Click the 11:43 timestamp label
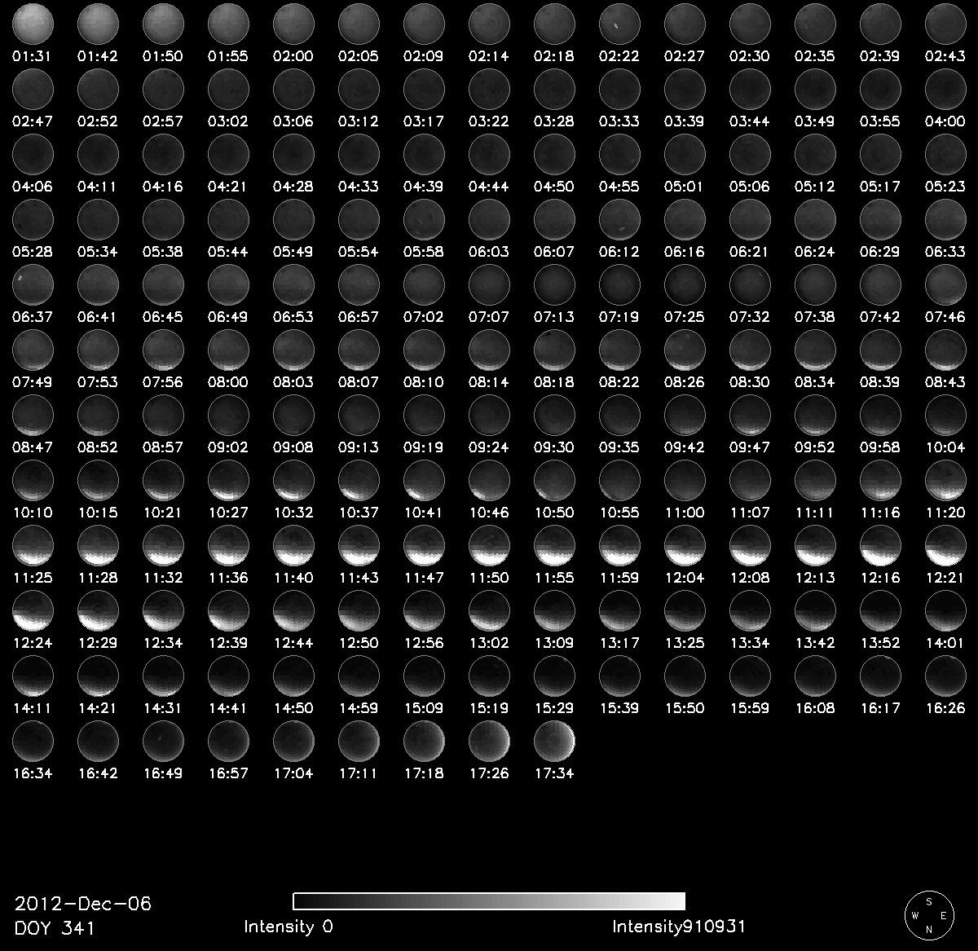The height and width of the screenshot is (951, 978). [x=359, y=578]
